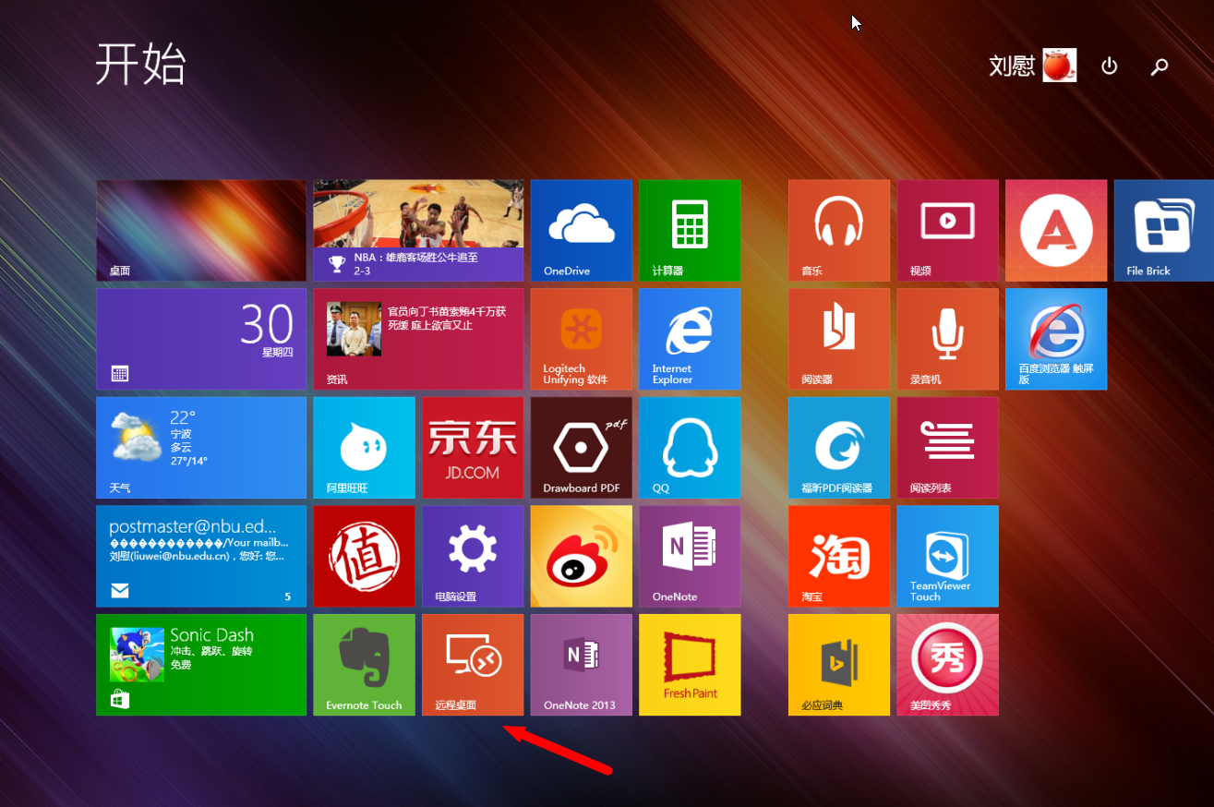Viewport: 1214px width, 807px height.
Task: Open the calendar tile showing 30
Action: (201, 339)
